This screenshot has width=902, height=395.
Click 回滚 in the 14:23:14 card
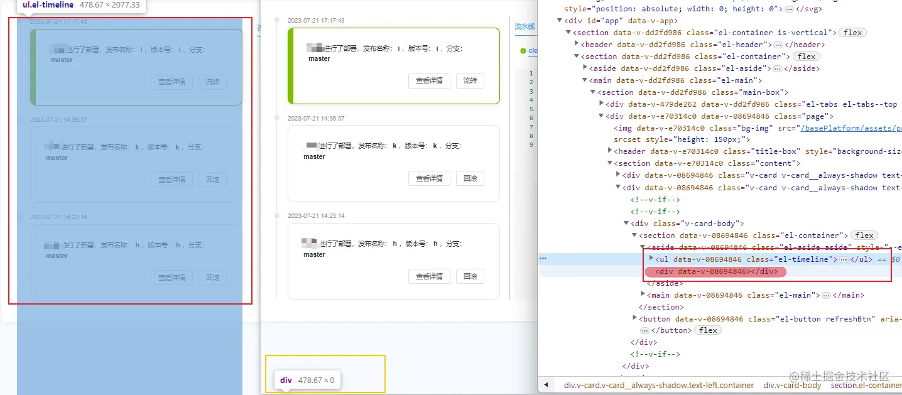click(x=470, y=276)
